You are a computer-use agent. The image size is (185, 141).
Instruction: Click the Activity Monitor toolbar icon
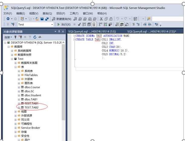tap(135, 19)
